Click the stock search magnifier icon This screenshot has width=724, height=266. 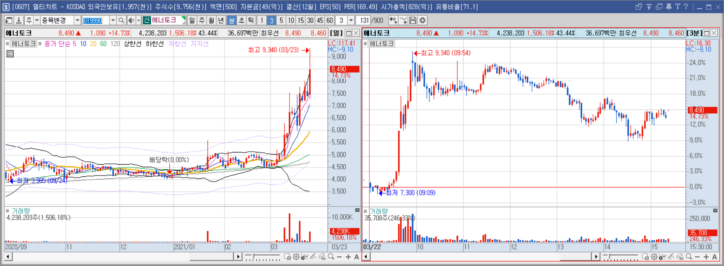click(x=121, y=20)
